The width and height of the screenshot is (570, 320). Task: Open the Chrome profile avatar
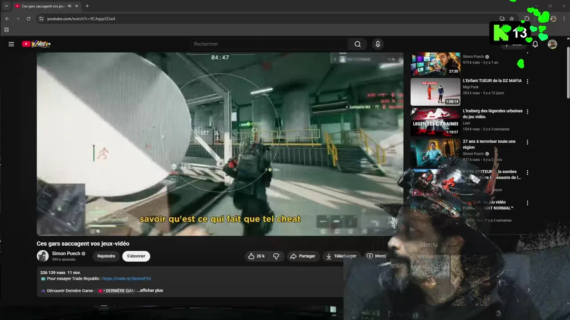553,19
